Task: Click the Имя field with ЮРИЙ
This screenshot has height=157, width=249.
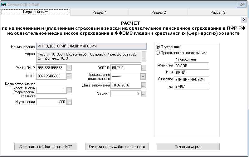Action: pos(191,73)
